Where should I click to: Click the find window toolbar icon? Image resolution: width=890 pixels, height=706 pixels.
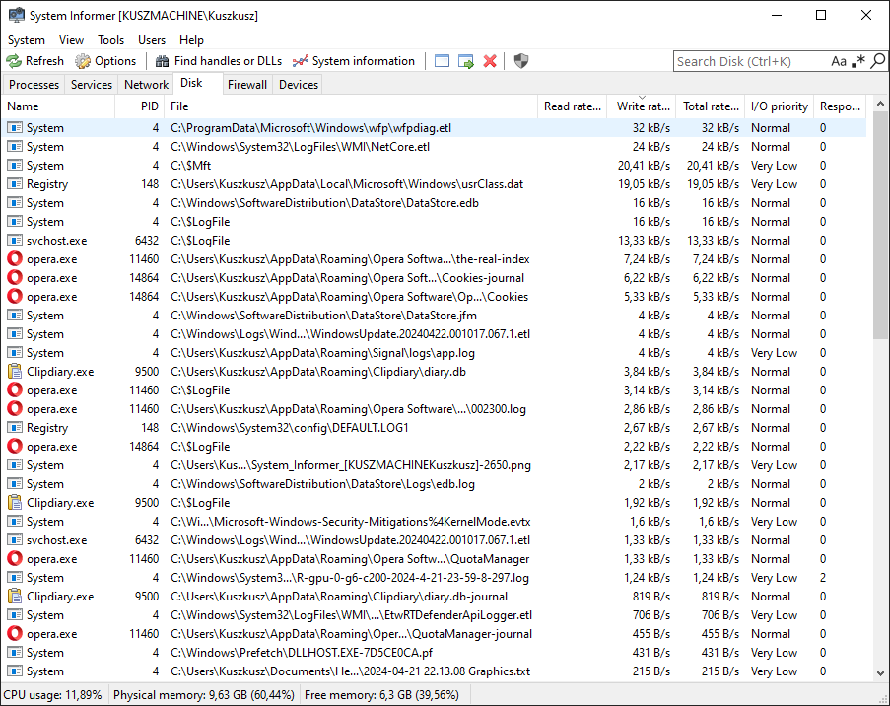click(442, 61)
